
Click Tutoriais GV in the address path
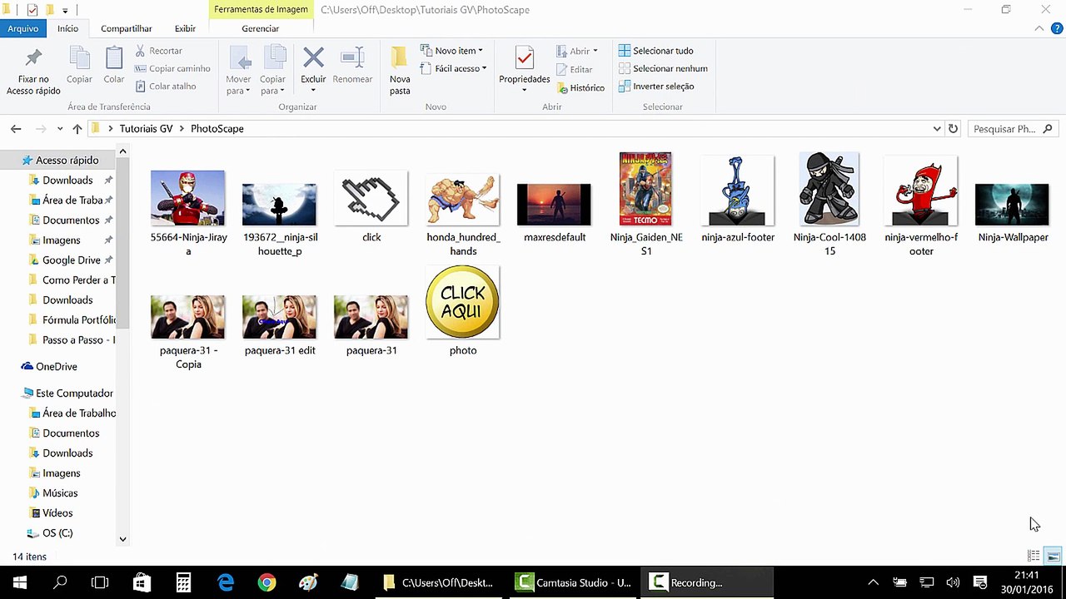pyautogui.click(x=146, y=129)
